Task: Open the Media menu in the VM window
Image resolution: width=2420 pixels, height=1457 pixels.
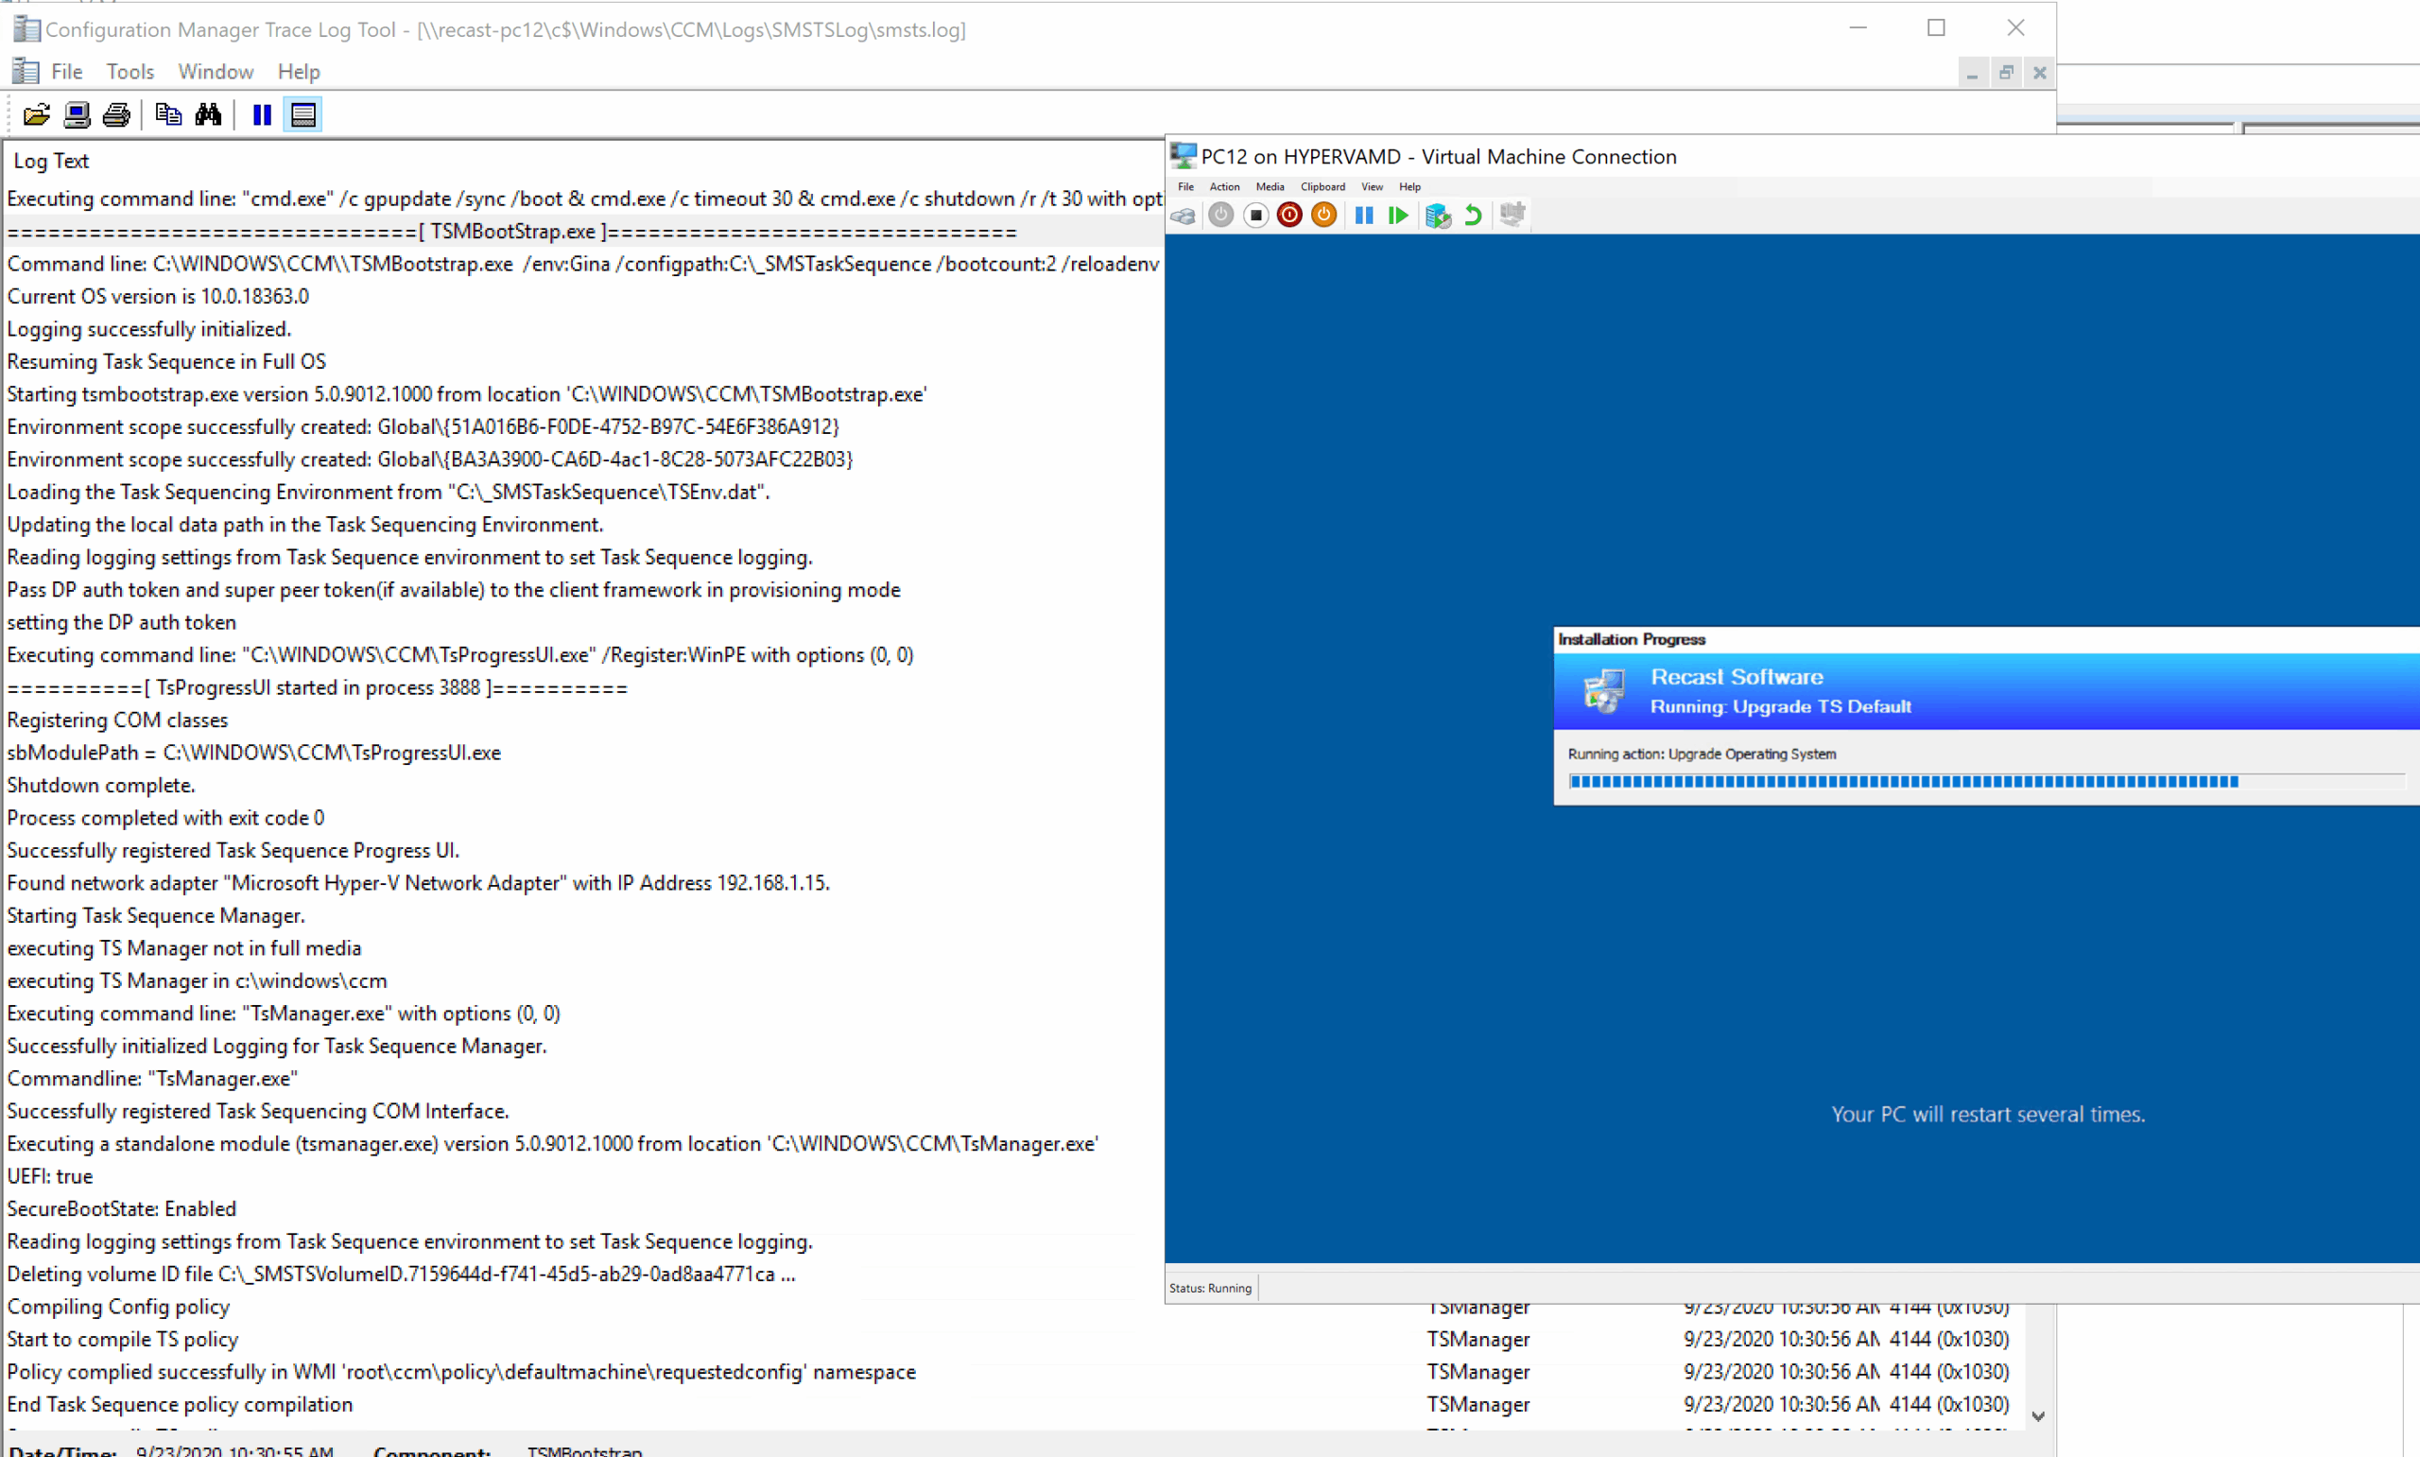Action: (1269, 186)
